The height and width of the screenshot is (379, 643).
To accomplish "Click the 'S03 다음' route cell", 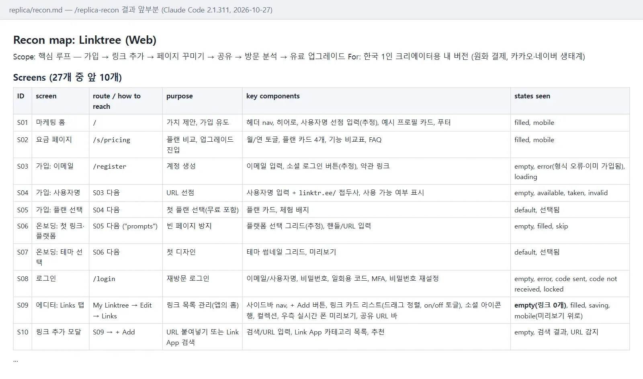I will [126, 193].
